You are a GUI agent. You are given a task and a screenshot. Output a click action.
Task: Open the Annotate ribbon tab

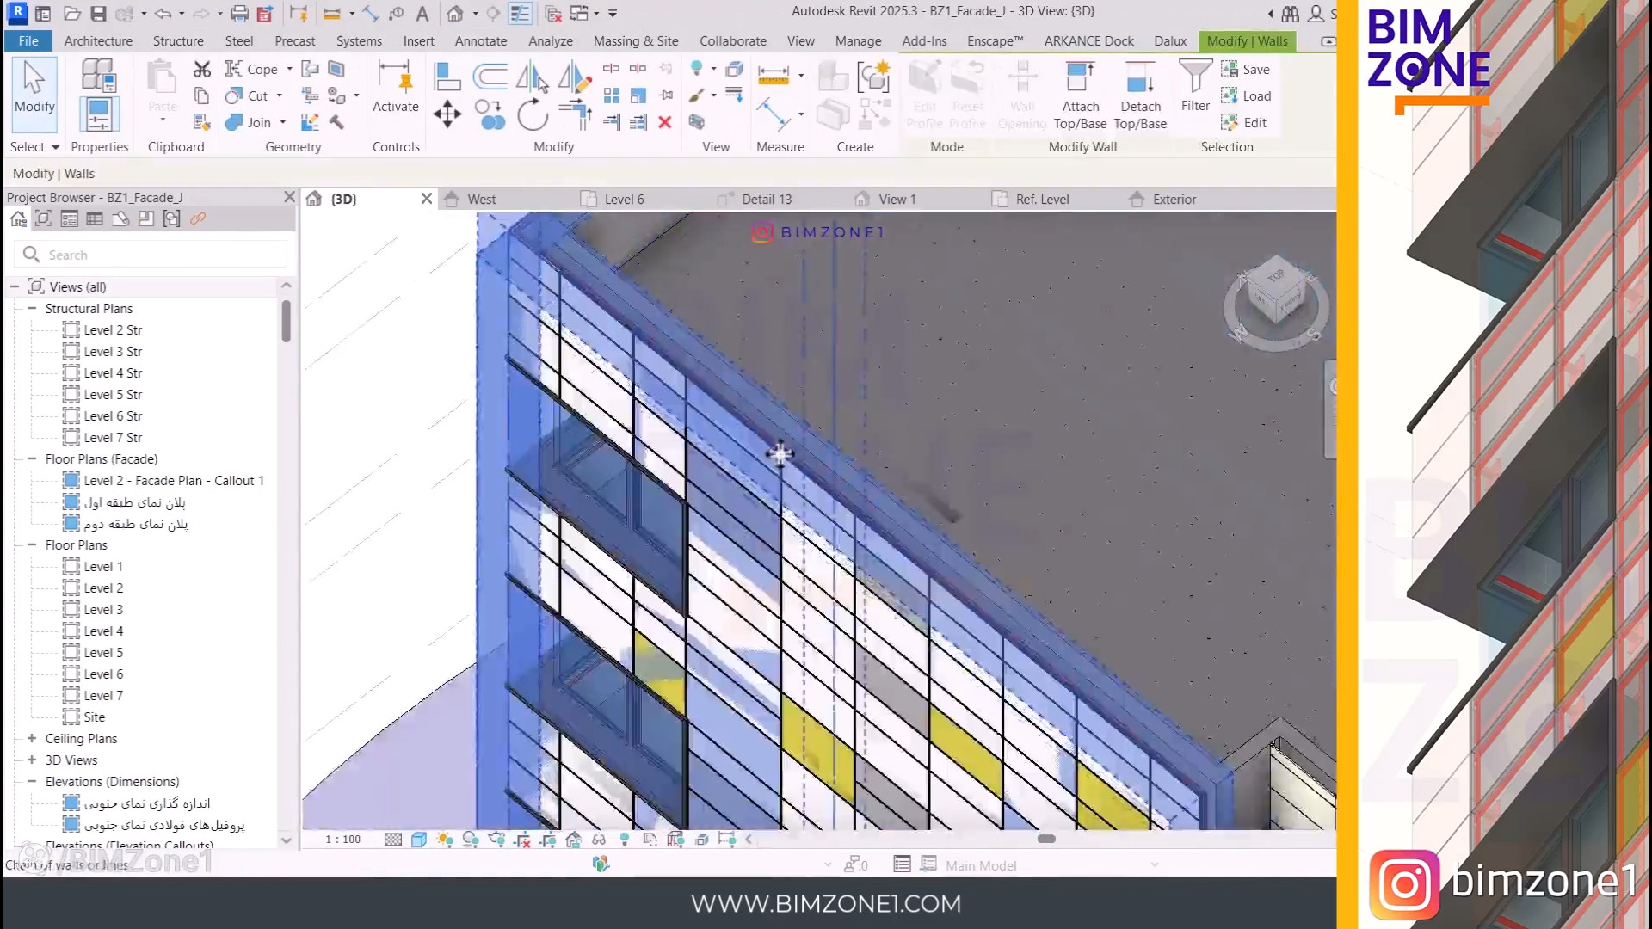tap(480, 40)
